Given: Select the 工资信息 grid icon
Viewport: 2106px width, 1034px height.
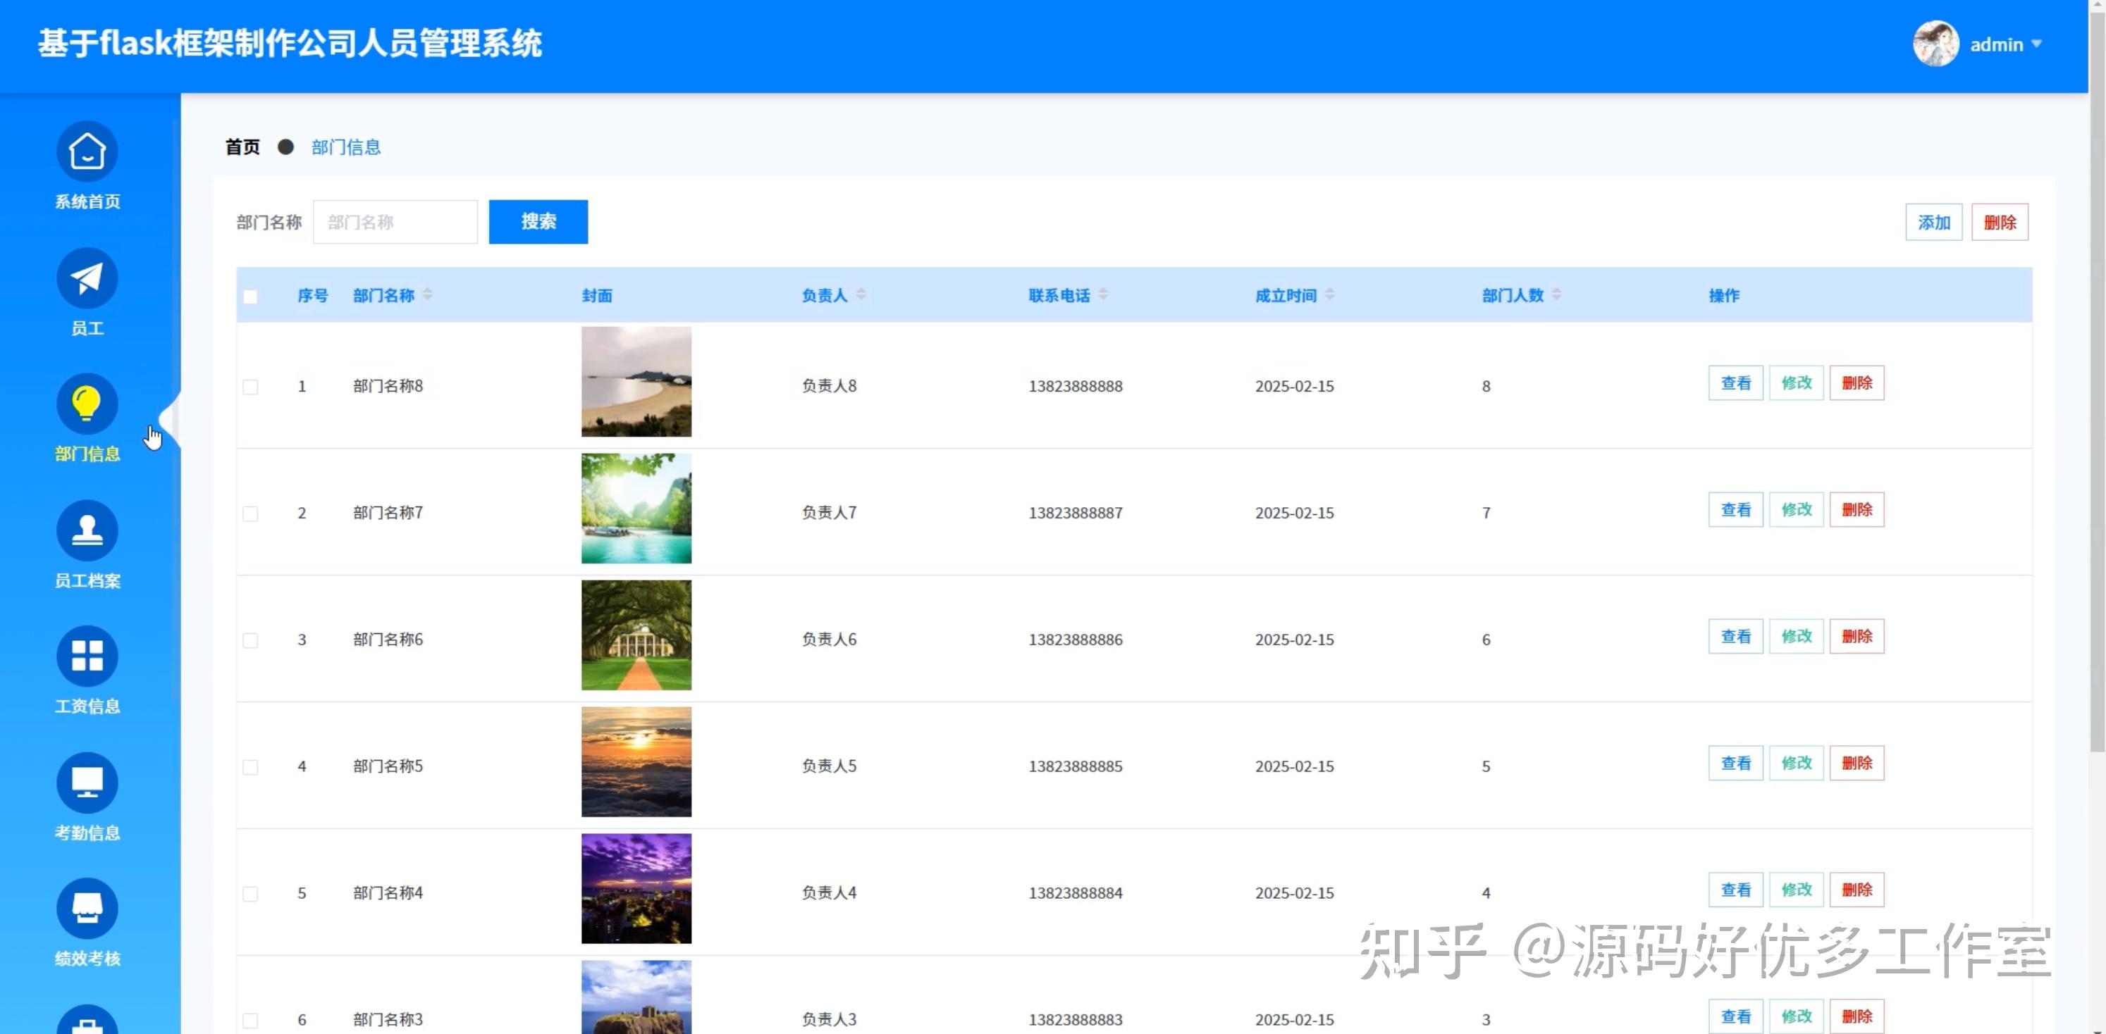Looking at the screenshot, I should pyautogui.click(x=87, y=656).
